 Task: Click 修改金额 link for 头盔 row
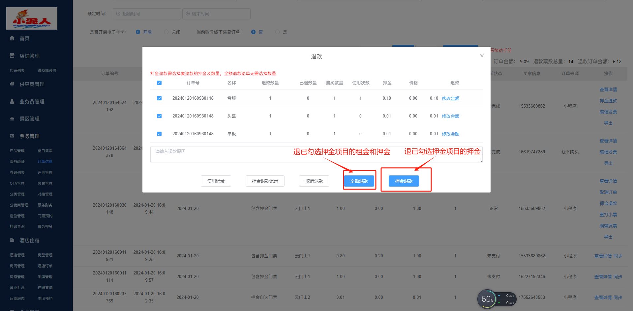[450, 116]
